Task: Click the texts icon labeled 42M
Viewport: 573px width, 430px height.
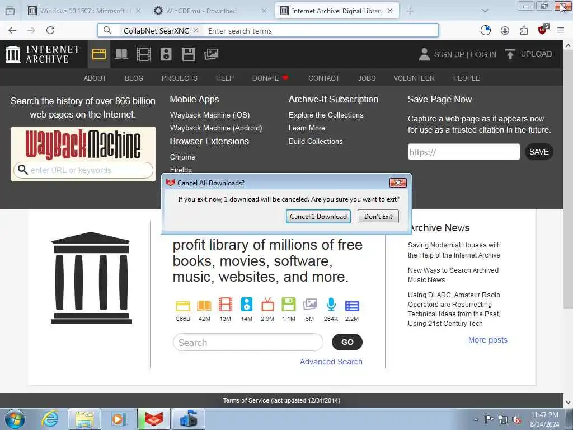Action: 204,306
